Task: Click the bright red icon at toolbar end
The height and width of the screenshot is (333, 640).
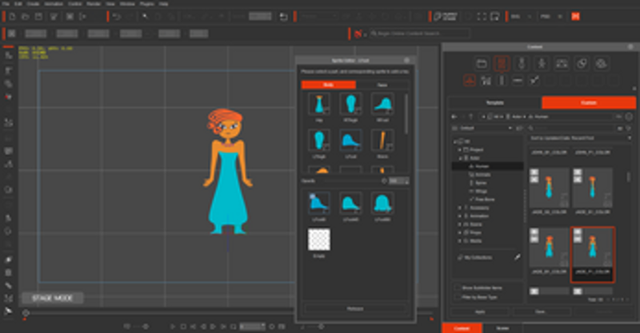Action: pos(575,17)
